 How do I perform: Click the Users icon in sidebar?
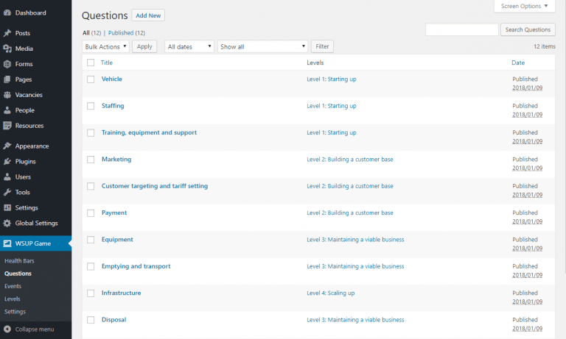click(7, 177)
